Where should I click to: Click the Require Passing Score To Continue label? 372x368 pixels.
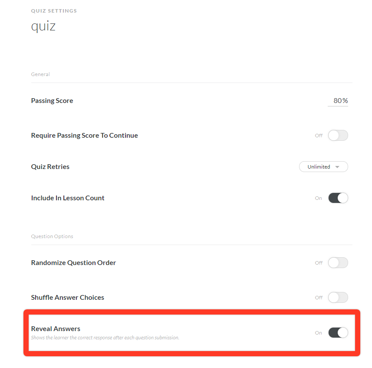pyautogui.click(x=84, y=136)
